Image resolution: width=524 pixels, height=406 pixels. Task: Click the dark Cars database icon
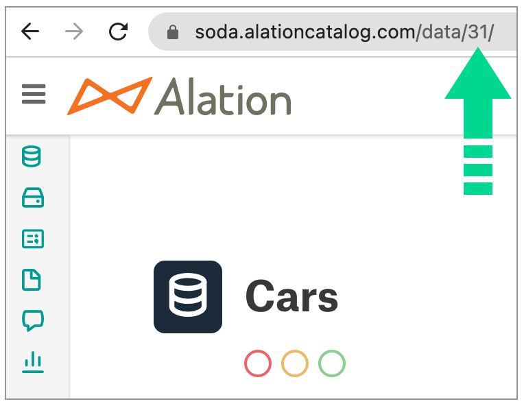[188, 297]
